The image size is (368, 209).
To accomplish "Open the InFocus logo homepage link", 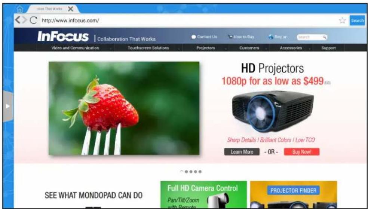I will [63, 37].
